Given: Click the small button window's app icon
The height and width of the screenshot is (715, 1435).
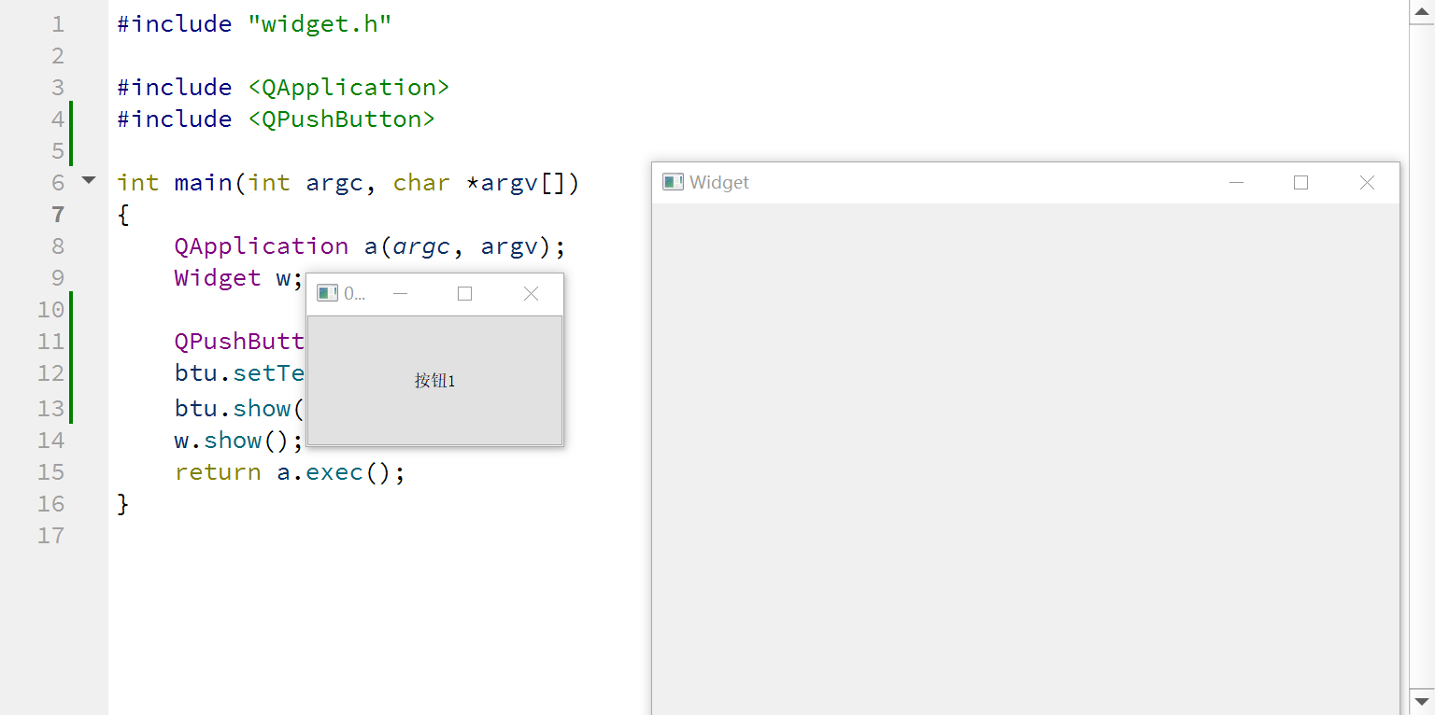Looking at the screenshot, I should pos(327,293).
